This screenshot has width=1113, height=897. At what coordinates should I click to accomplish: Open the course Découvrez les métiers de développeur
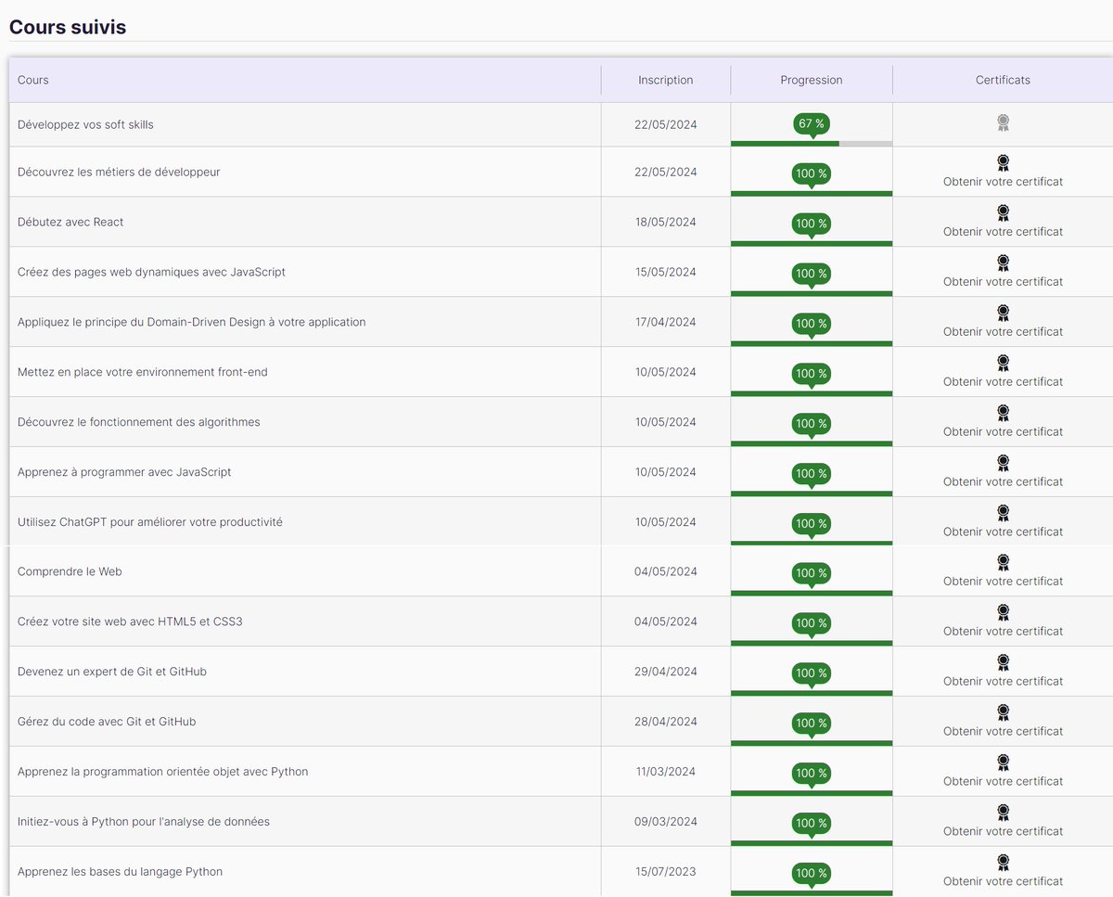pyautogui.click(x=119, y=172)
